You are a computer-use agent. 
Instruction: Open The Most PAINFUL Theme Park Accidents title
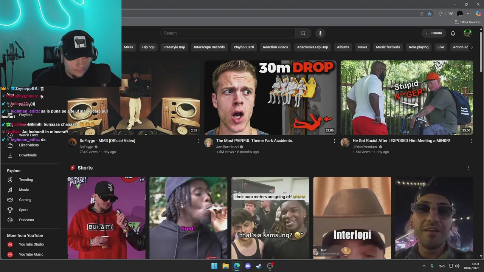pos(254,141)
